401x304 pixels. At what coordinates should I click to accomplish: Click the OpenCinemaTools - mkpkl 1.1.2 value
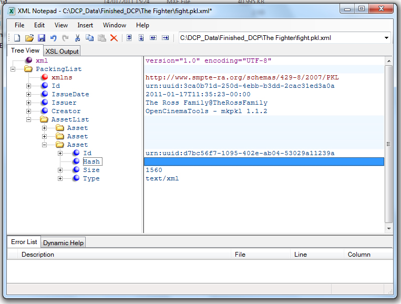[206, 111]
